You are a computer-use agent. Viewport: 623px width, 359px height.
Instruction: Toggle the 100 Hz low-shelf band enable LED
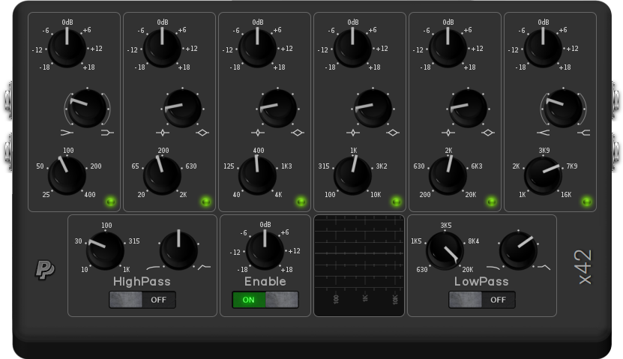[x=111, y=202]
